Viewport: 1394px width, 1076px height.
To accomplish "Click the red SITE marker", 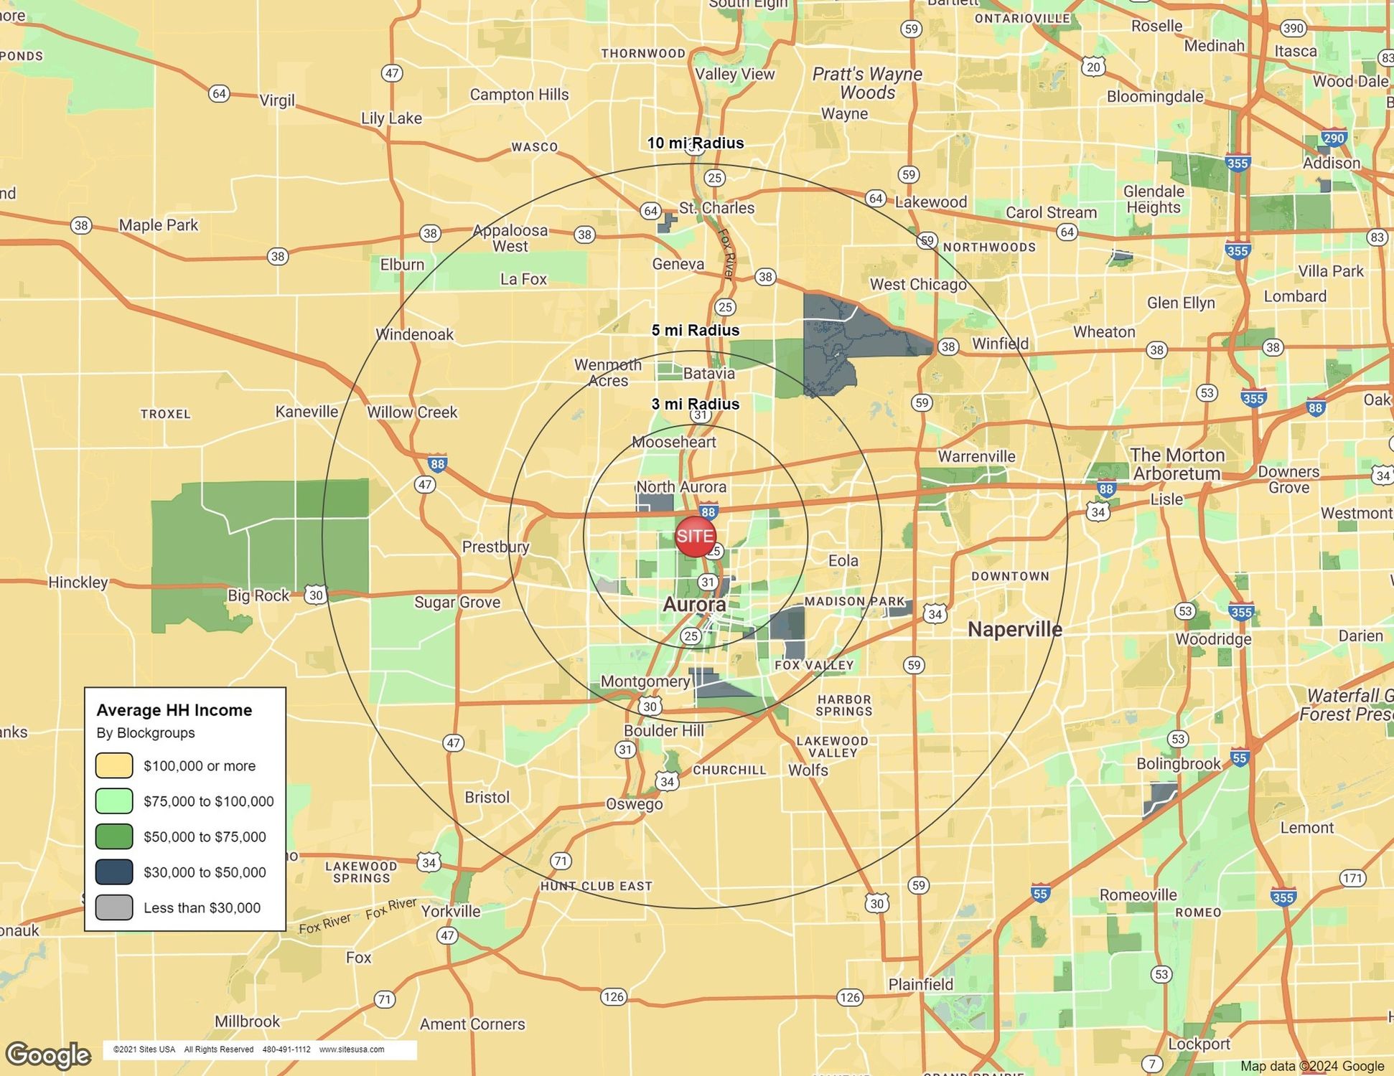I will (x=695, y=536).
